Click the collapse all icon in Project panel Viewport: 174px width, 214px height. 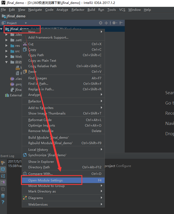pos(106,23)
